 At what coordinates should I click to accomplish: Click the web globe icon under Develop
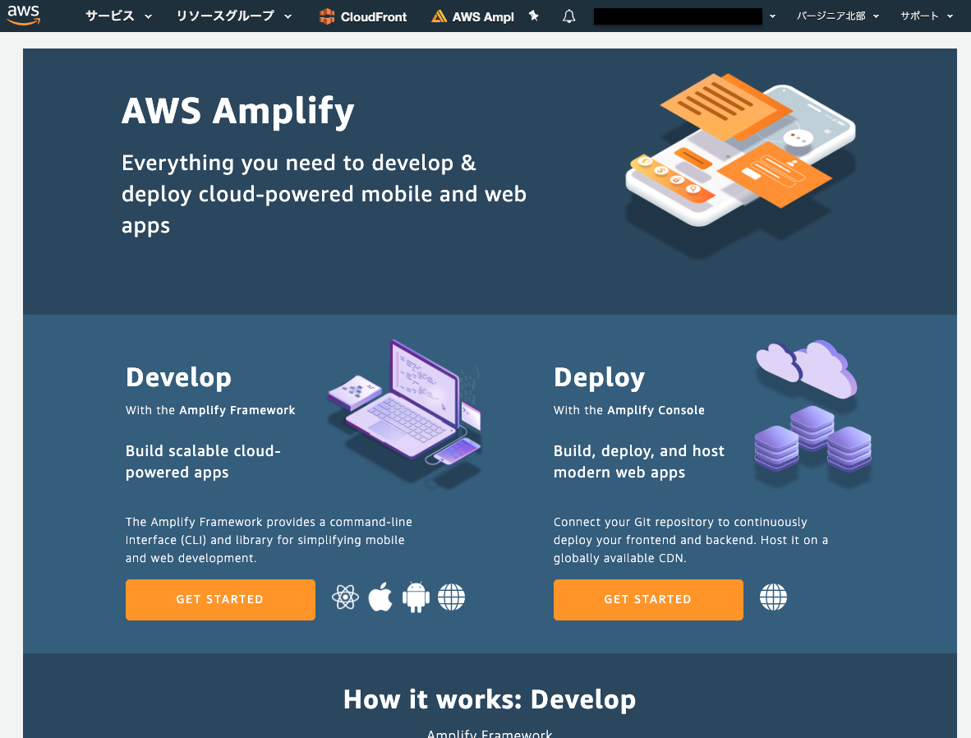click(x=452, y=597)
